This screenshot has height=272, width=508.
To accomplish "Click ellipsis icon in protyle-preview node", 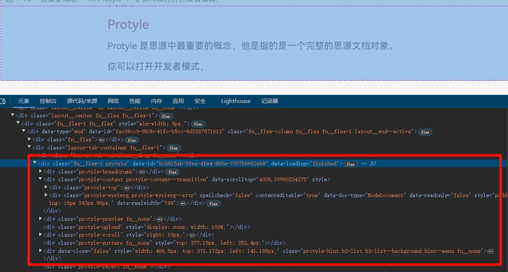I will click(160, 219).
